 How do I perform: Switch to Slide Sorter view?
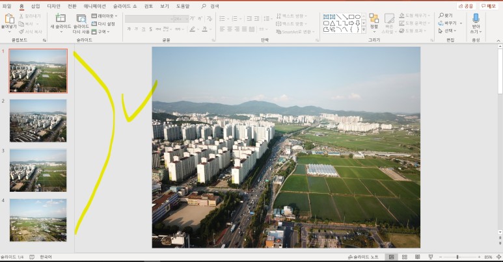(405, 257)
